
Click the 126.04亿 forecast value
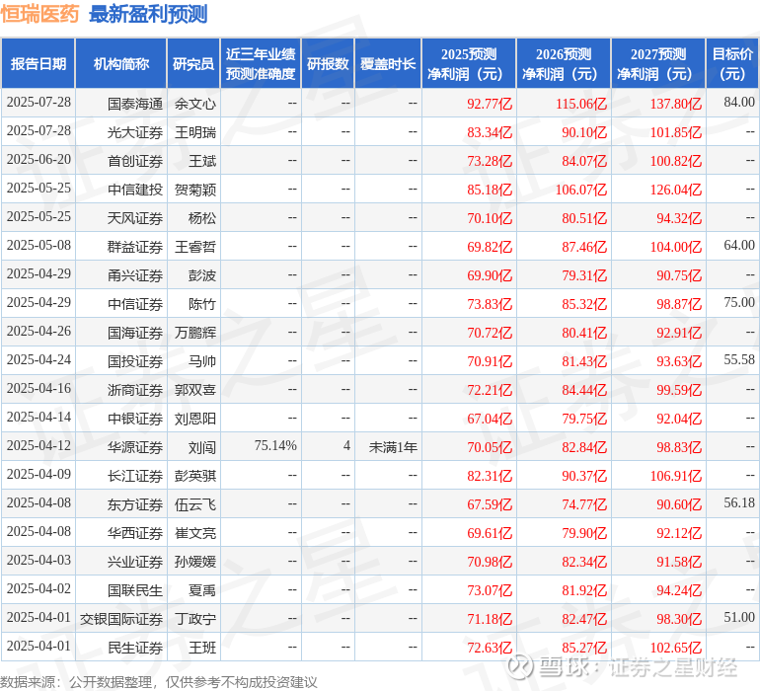pyautogui.click(x=676, y=190)
